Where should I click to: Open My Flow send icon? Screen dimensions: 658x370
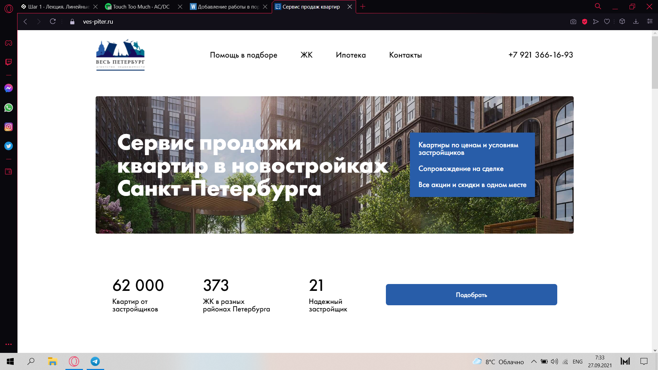596,22
